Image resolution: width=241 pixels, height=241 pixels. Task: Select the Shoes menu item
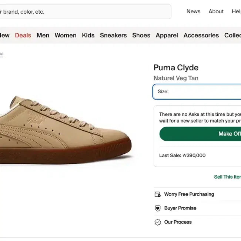(141, 35)
